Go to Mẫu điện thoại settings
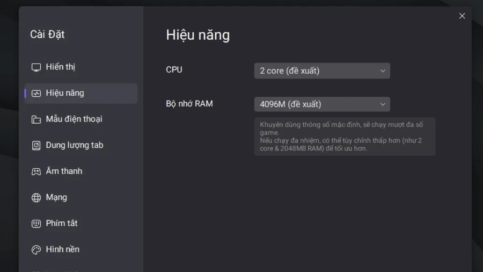 80,119
